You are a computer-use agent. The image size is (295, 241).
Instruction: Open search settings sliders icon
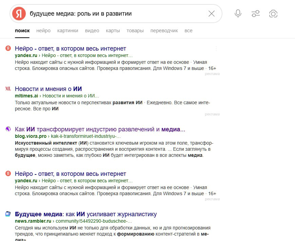click(255, 14)
